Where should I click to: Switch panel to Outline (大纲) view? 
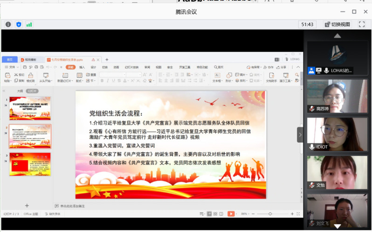(20, 91)
